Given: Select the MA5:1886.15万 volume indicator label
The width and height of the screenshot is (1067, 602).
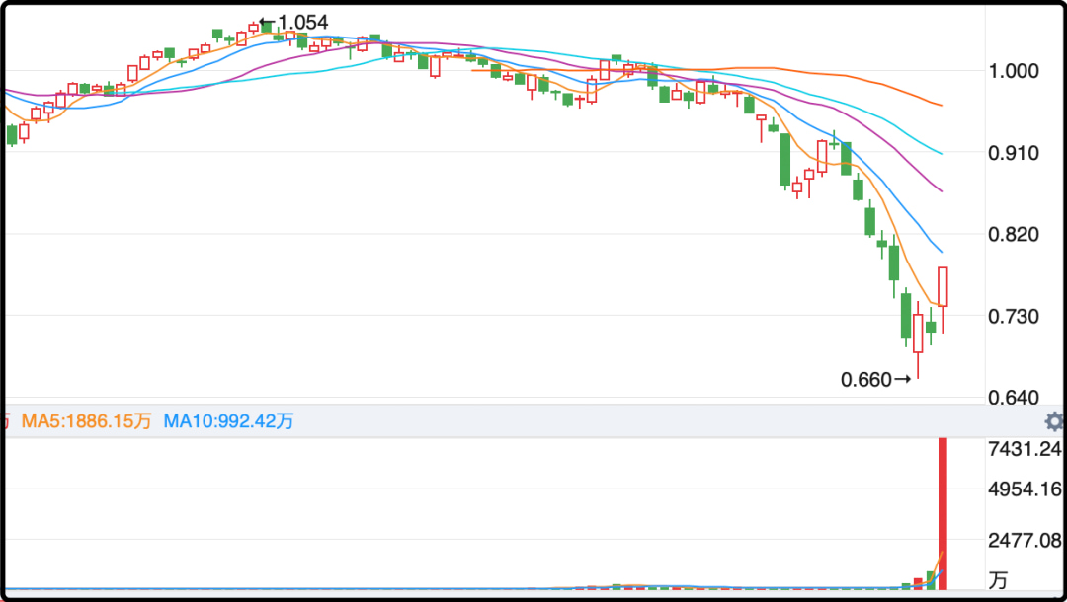Looking at the screenshot, I should pyautogui.click(x=86, y=421).
